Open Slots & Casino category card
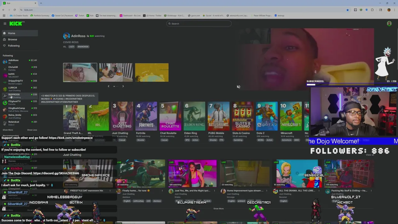The height and width of the screenshot is (224, 398). coord(243,116)
